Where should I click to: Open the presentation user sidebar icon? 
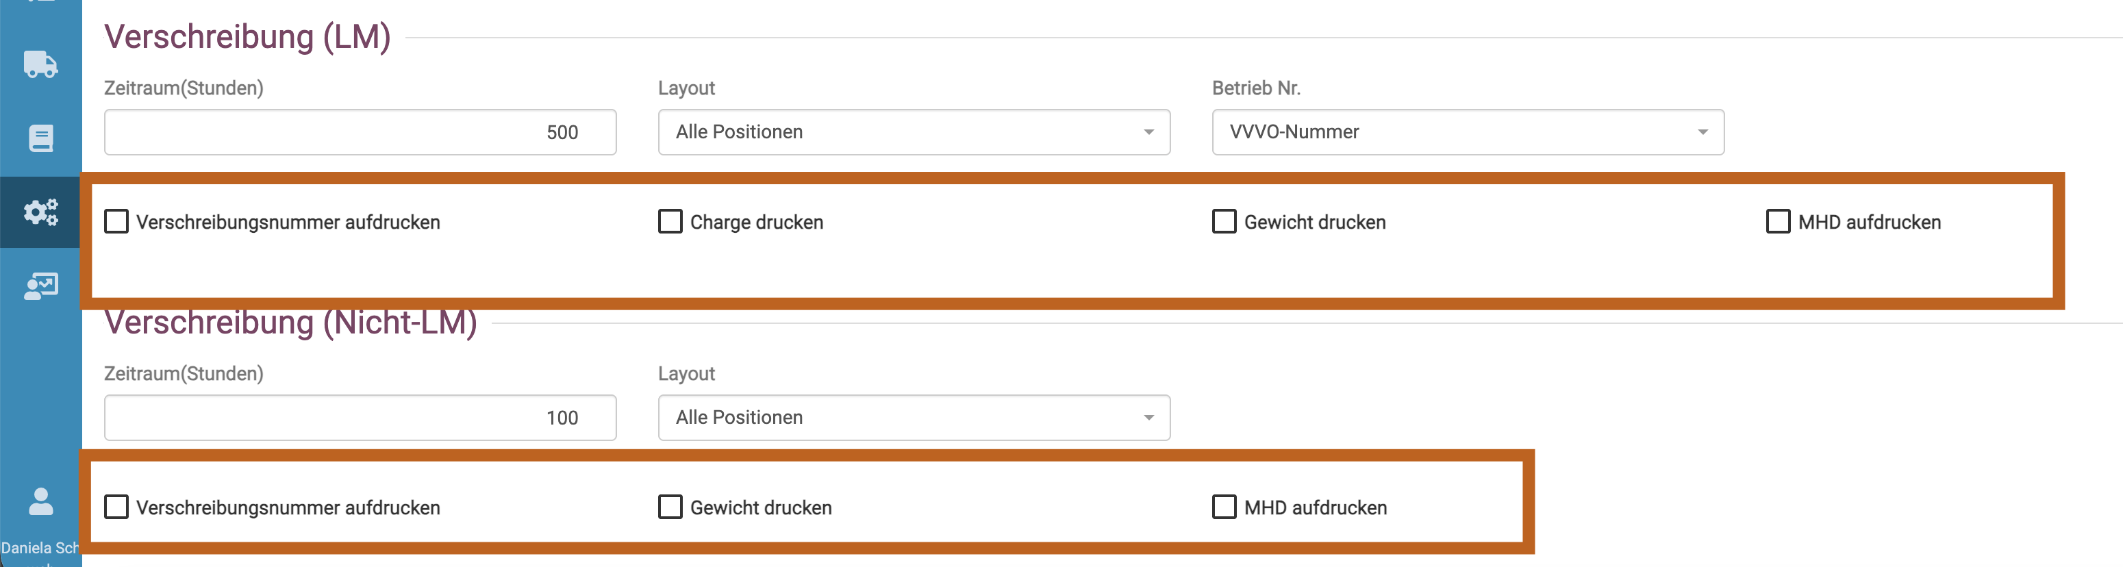coord(40,286)
